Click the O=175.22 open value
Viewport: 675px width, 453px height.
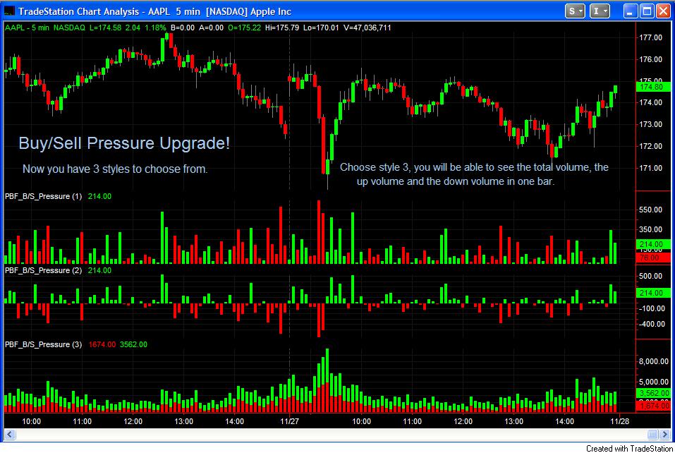click(x=245, y=28)
